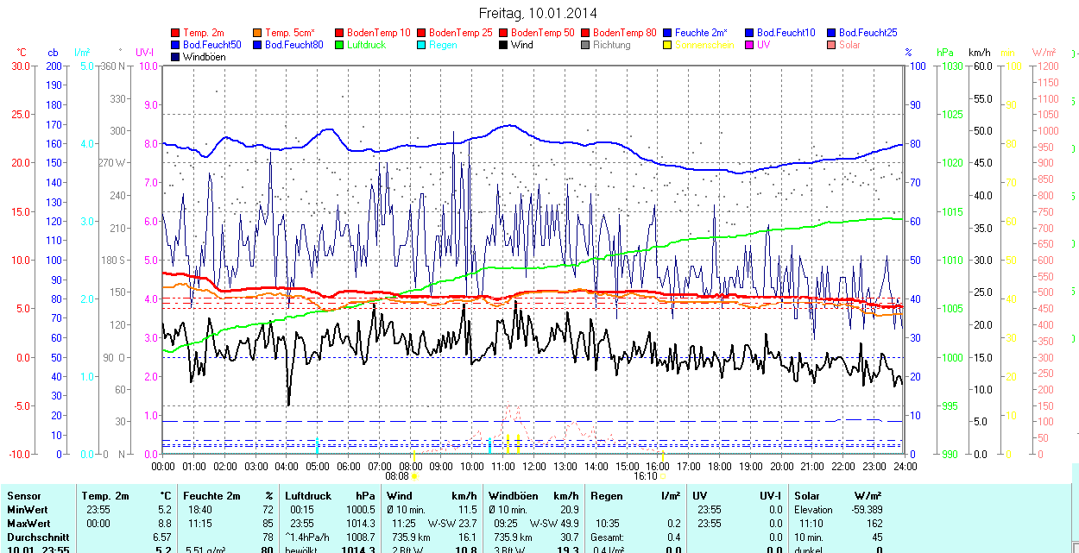Click the magenta UV legend color box
The width and height of the screenshot is (1079, 553).
pos(749,45)
